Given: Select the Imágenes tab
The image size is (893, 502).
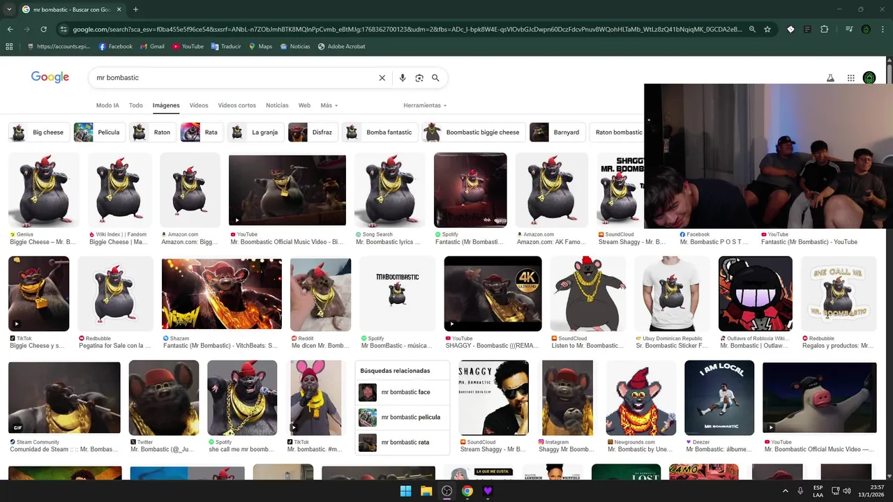Looking at the screenshot, I should (166, 105).
